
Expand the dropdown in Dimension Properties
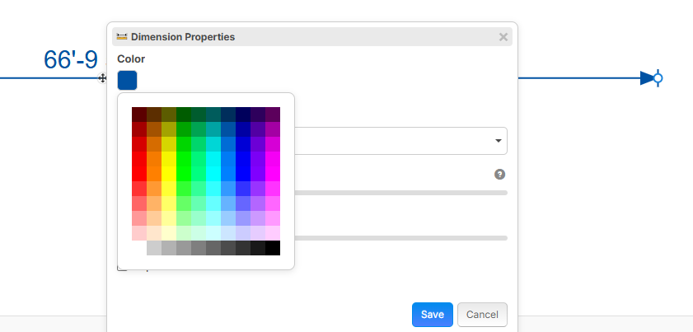tap(498, 142)
